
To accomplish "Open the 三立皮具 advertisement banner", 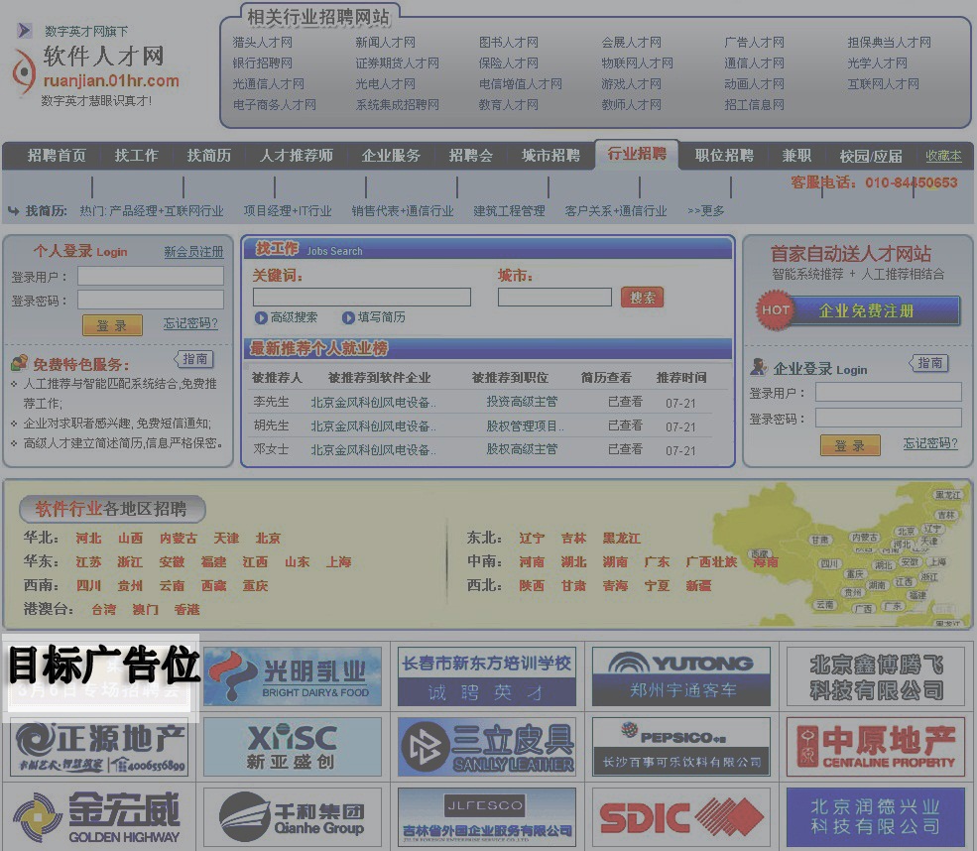I will click(x=487, y=747).
